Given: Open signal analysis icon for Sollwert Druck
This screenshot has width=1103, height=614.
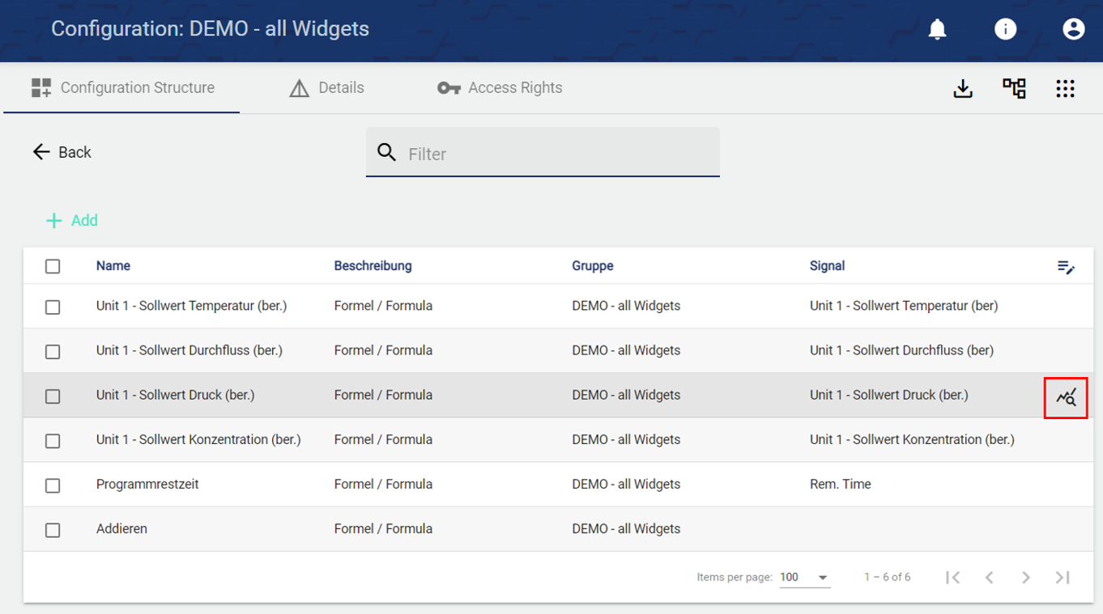Looking at the screenshot, I should [1066, 397].
